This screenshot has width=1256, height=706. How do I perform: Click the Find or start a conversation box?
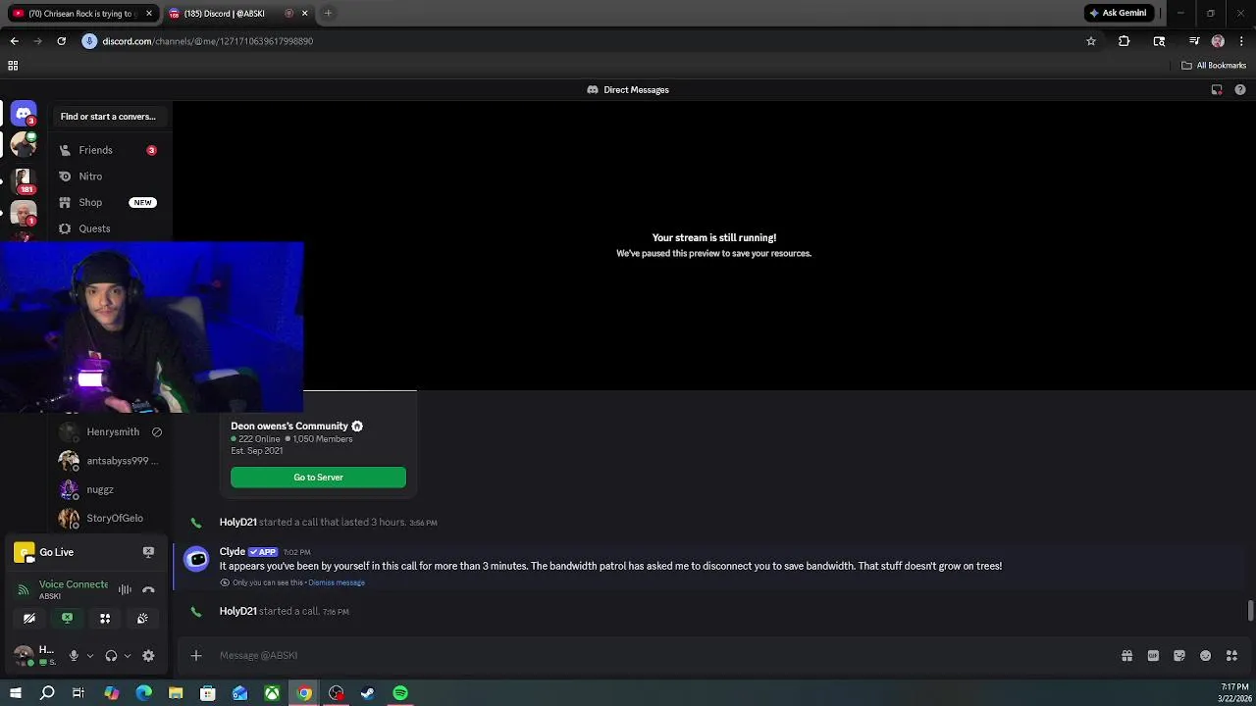pos(108,117)
